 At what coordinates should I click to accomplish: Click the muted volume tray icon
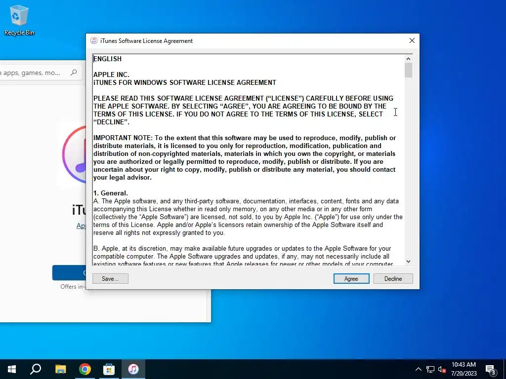coord(442,369)
